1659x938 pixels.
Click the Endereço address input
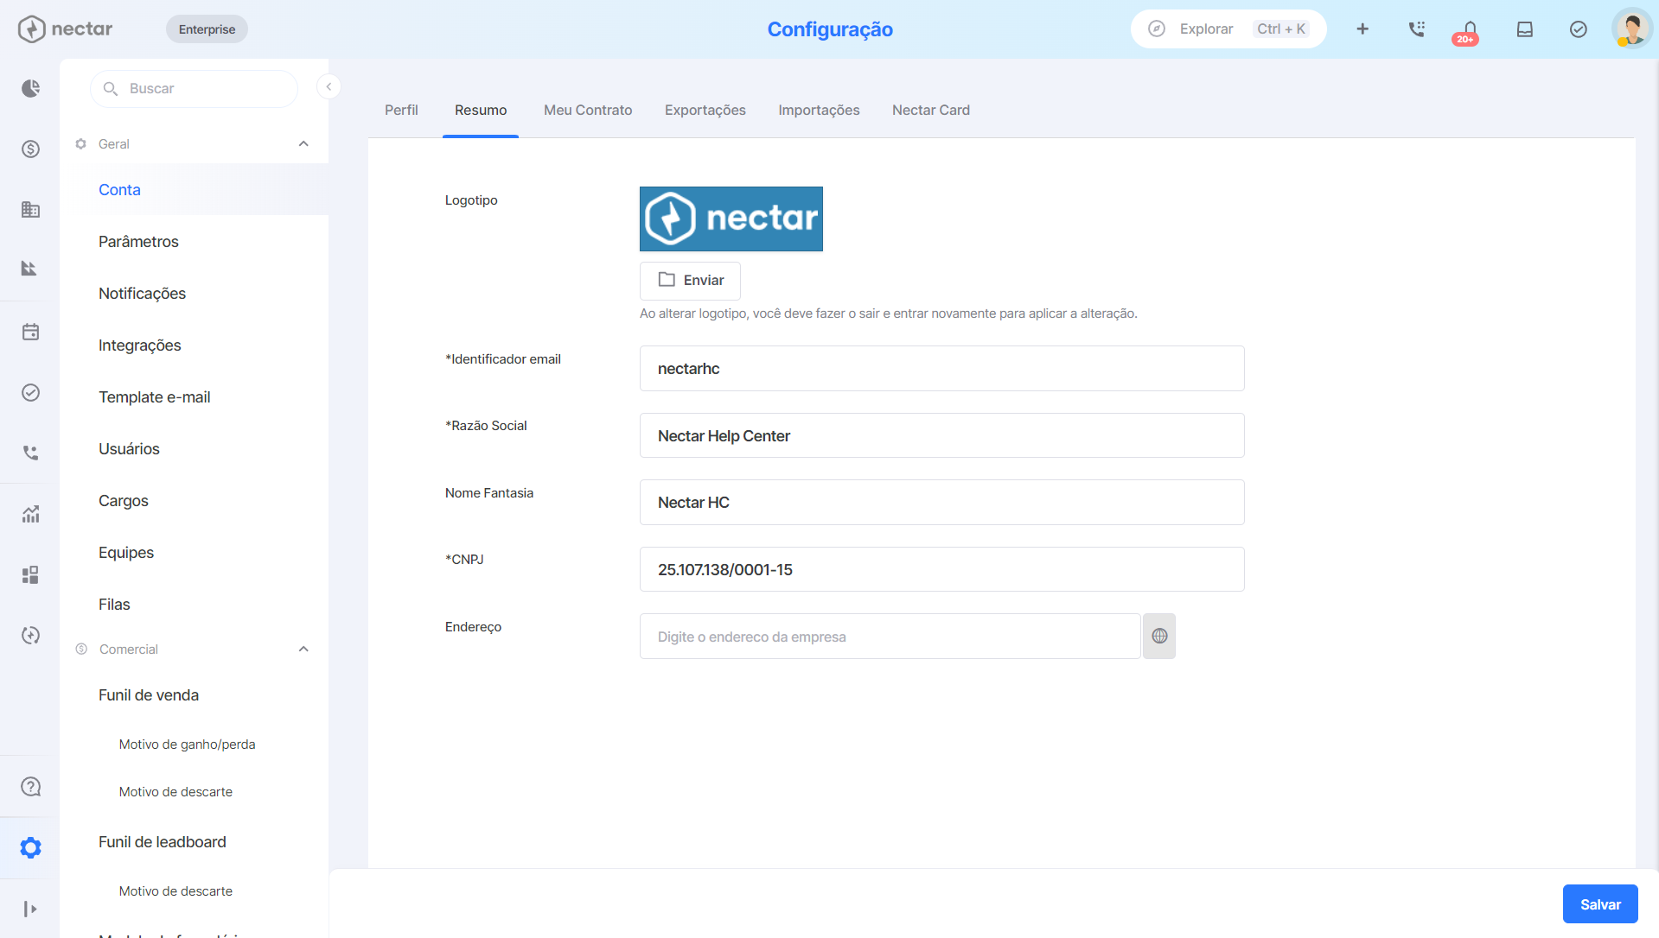pos(890,637)
